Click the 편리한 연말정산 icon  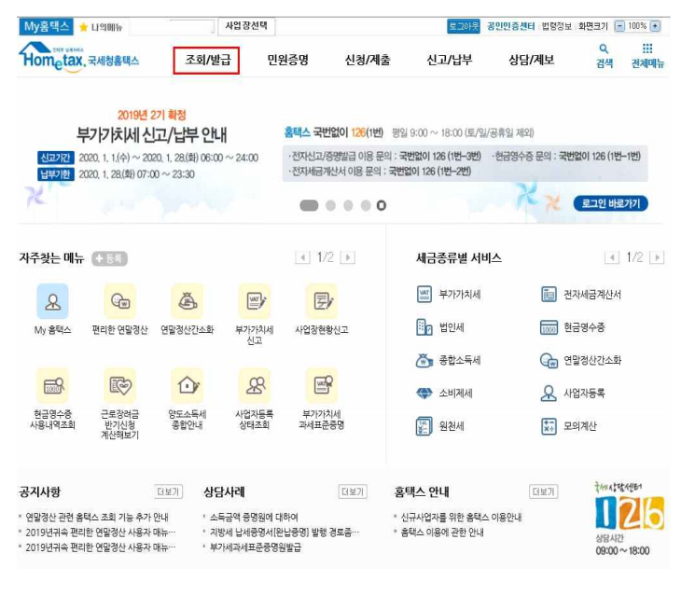(119, 302)
